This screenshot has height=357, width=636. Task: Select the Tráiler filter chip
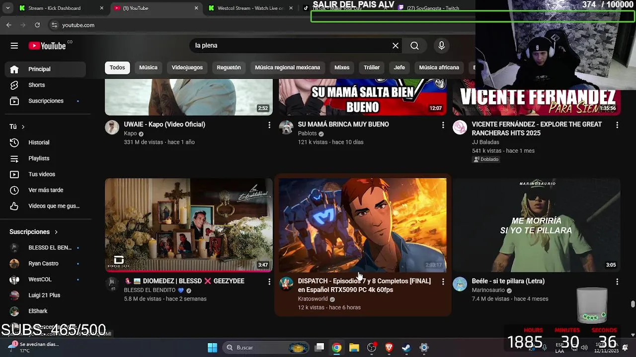372,67
